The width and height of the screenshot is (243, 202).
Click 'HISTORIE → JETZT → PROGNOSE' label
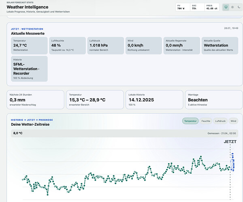pyautogui.click(x=32, y=120)
